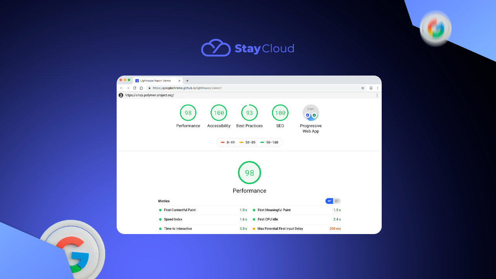Open the Lighthouse report tools menu

377,95
